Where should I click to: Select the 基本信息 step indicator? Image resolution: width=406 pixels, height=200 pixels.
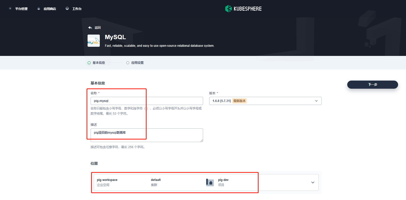click(x=96, y=63)
